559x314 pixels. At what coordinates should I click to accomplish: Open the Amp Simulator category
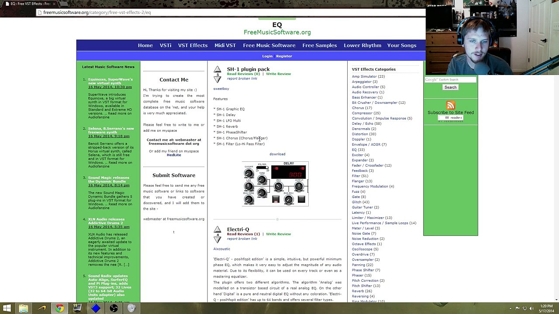[364, 77]
